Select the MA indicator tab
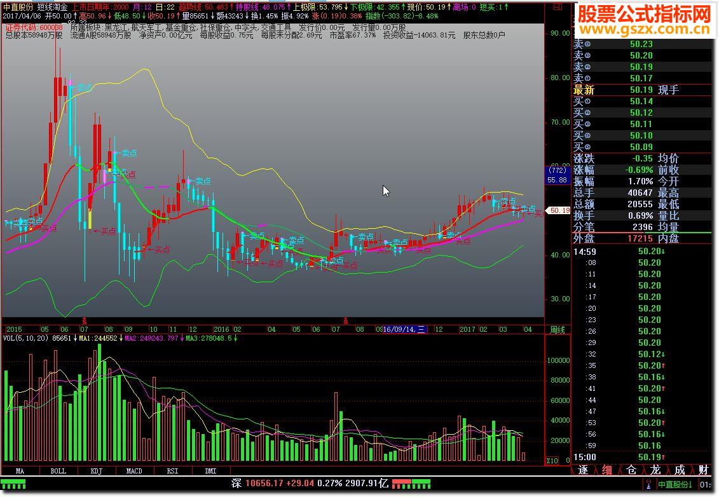Viewport: 719px width, 497px height. pyautogui.click(x=20, y=471)
